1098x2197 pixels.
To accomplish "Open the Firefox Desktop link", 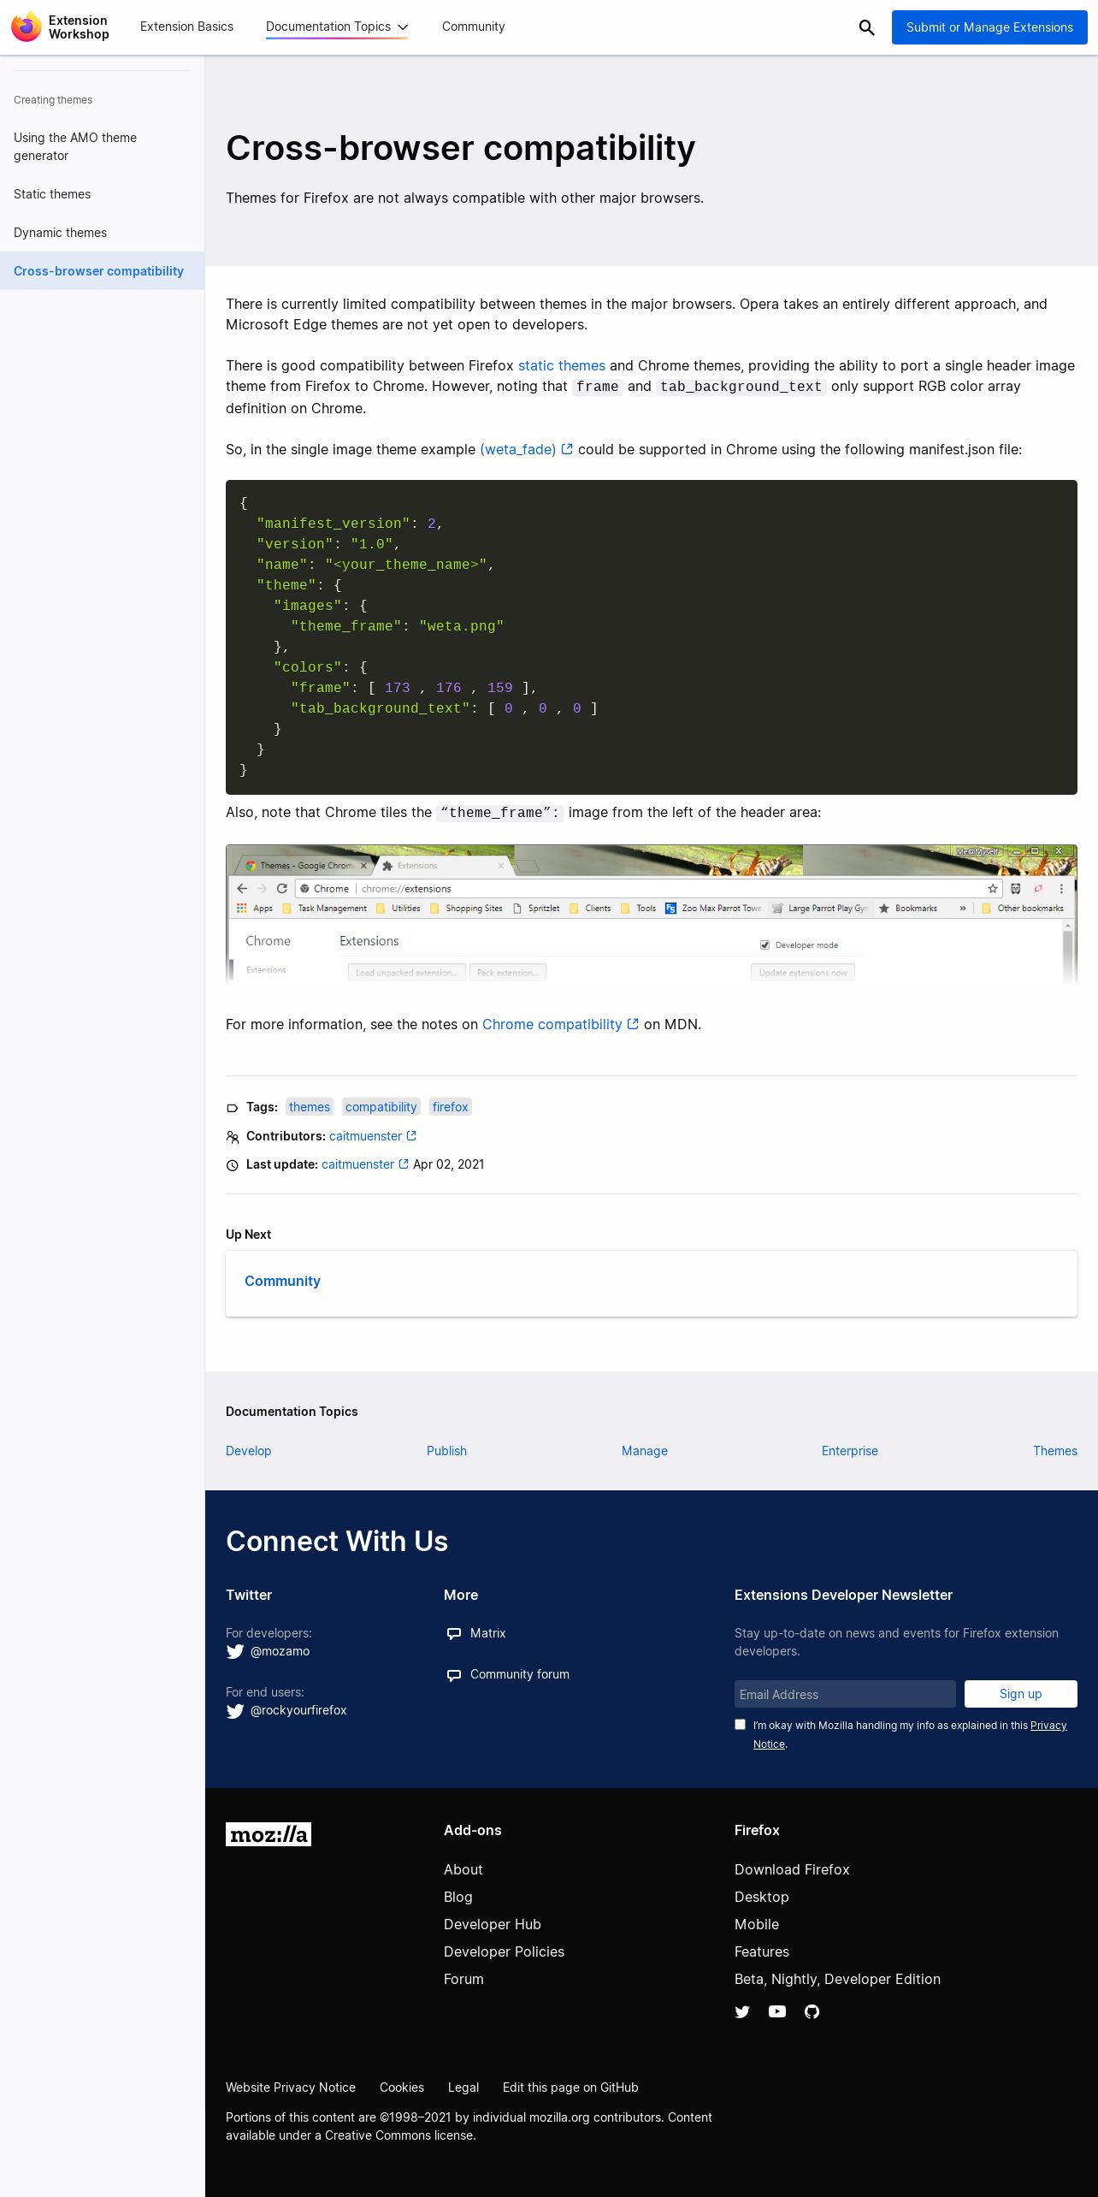I will point(761,1897).
